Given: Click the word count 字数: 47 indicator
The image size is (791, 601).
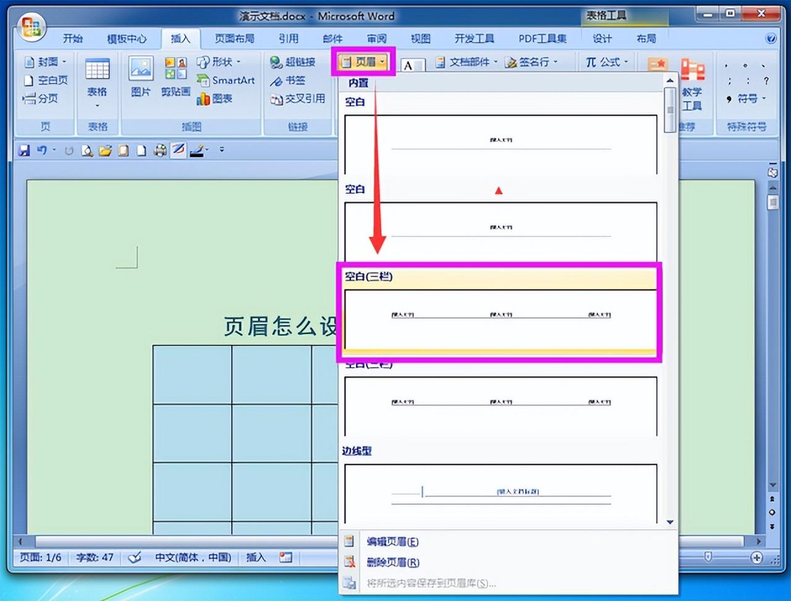Looking at the screenshot, I should pyautogui.click(x=95, y=557).
